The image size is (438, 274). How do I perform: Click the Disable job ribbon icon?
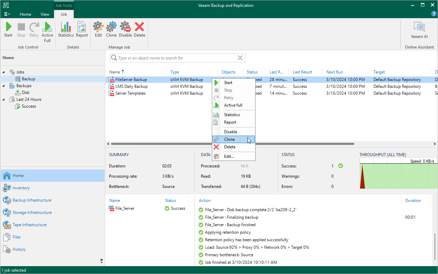pyautogui.click(x=125, y=30)
